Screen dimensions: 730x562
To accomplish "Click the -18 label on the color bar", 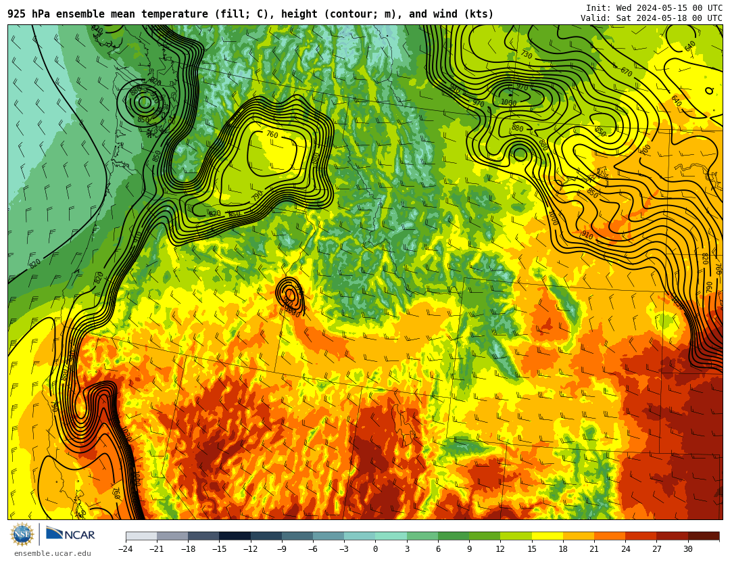I will coord(188,549).
